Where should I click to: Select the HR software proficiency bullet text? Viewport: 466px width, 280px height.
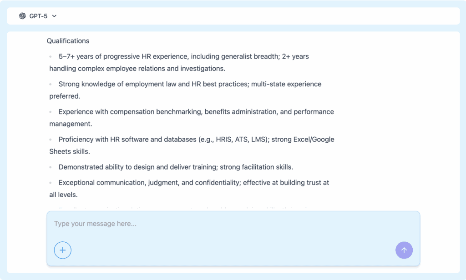[x=196, y=140]
